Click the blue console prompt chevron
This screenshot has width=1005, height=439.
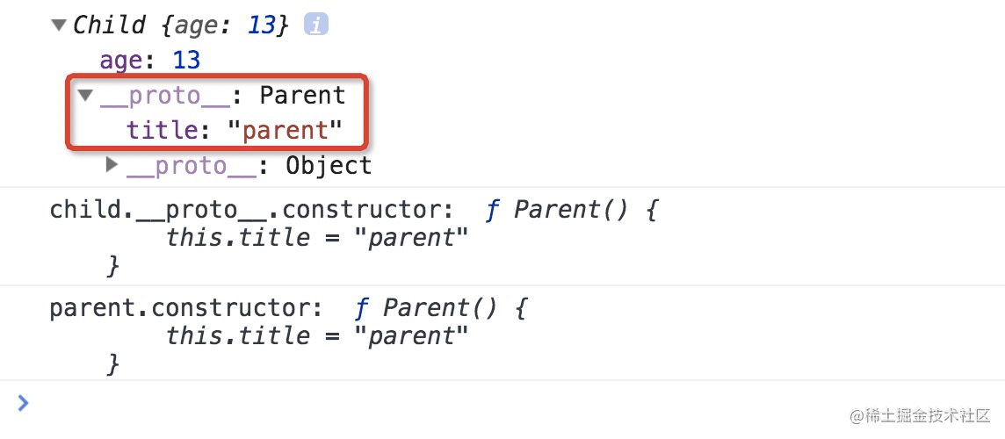(x=23, y=402)
